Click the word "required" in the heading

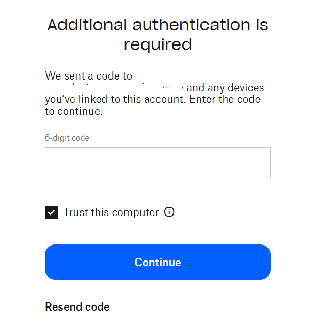pyautogui.click(x=157, y=44)
